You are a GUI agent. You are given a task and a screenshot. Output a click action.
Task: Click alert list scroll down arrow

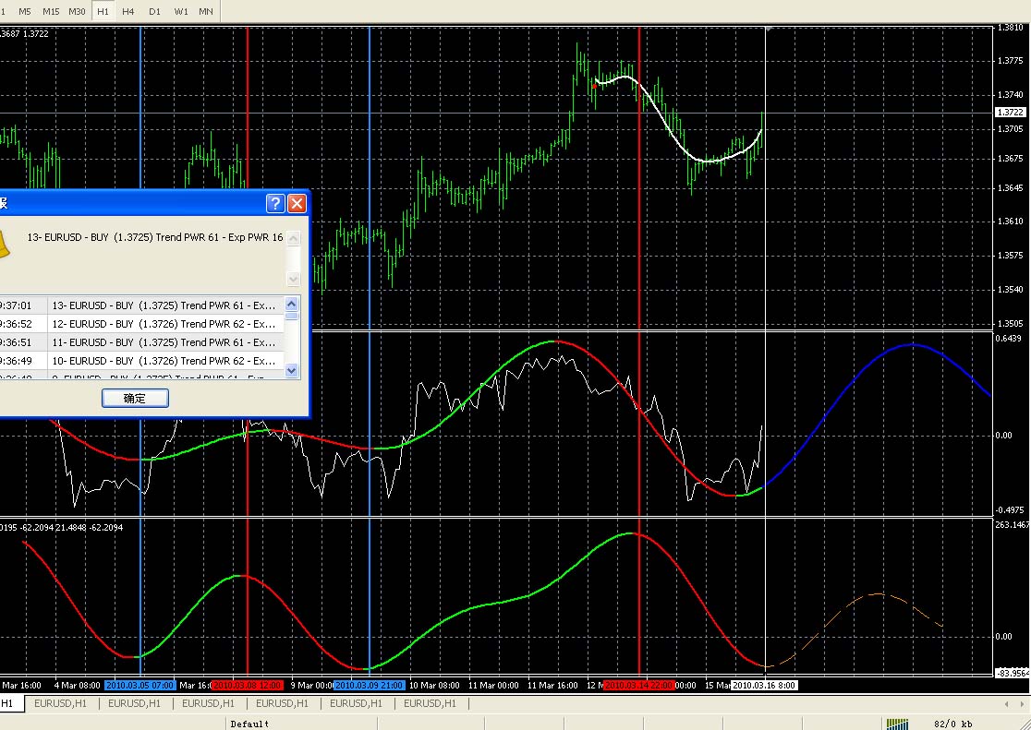pyautogui.click(x=291, y=371)
